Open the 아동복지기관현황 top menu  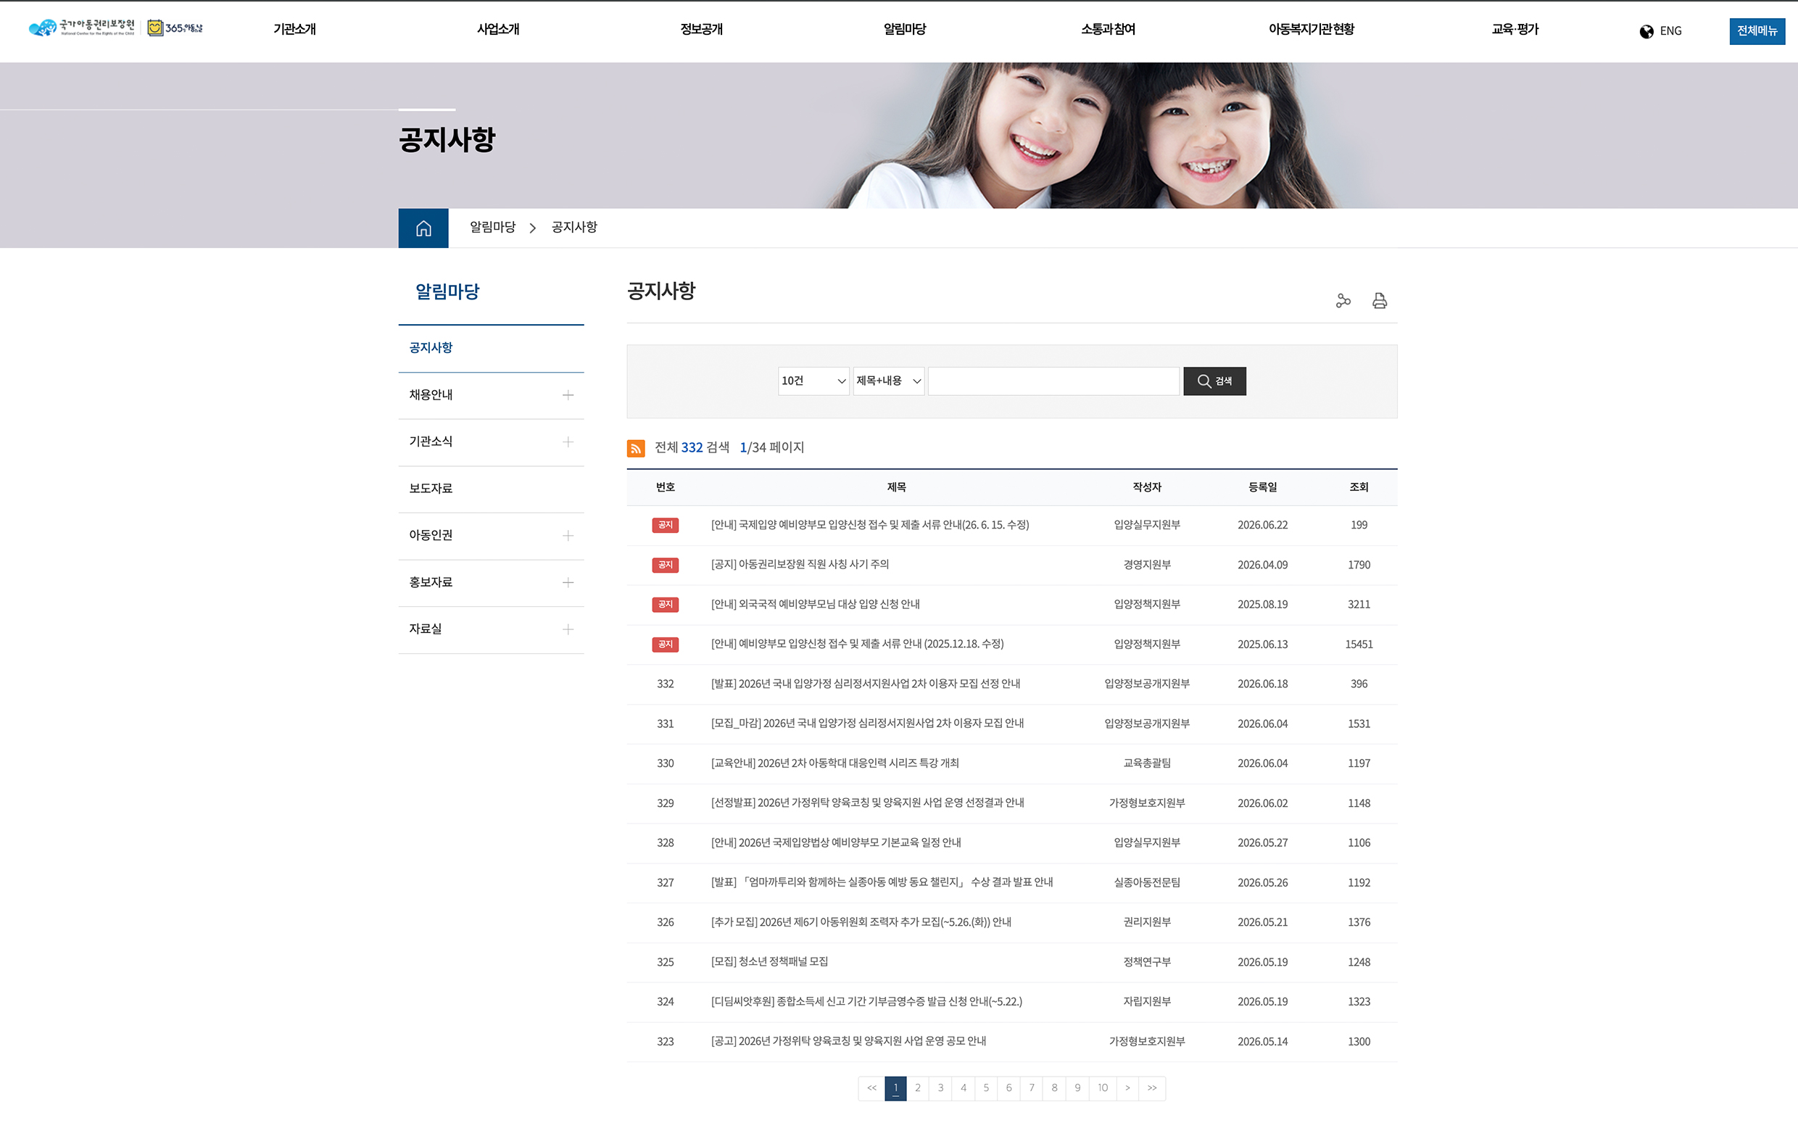(x=1312, y=29)
